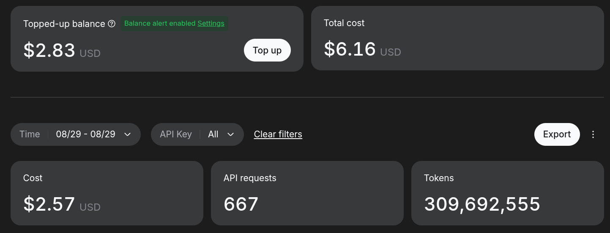Select the $2.83 balance amount
The height and width of the screenshot is (233, 610).
[x=49, y=50]
